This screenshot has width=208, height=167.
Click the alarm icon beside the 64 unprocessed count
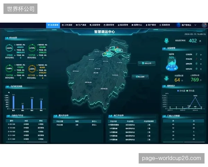[x=166, y=78]
